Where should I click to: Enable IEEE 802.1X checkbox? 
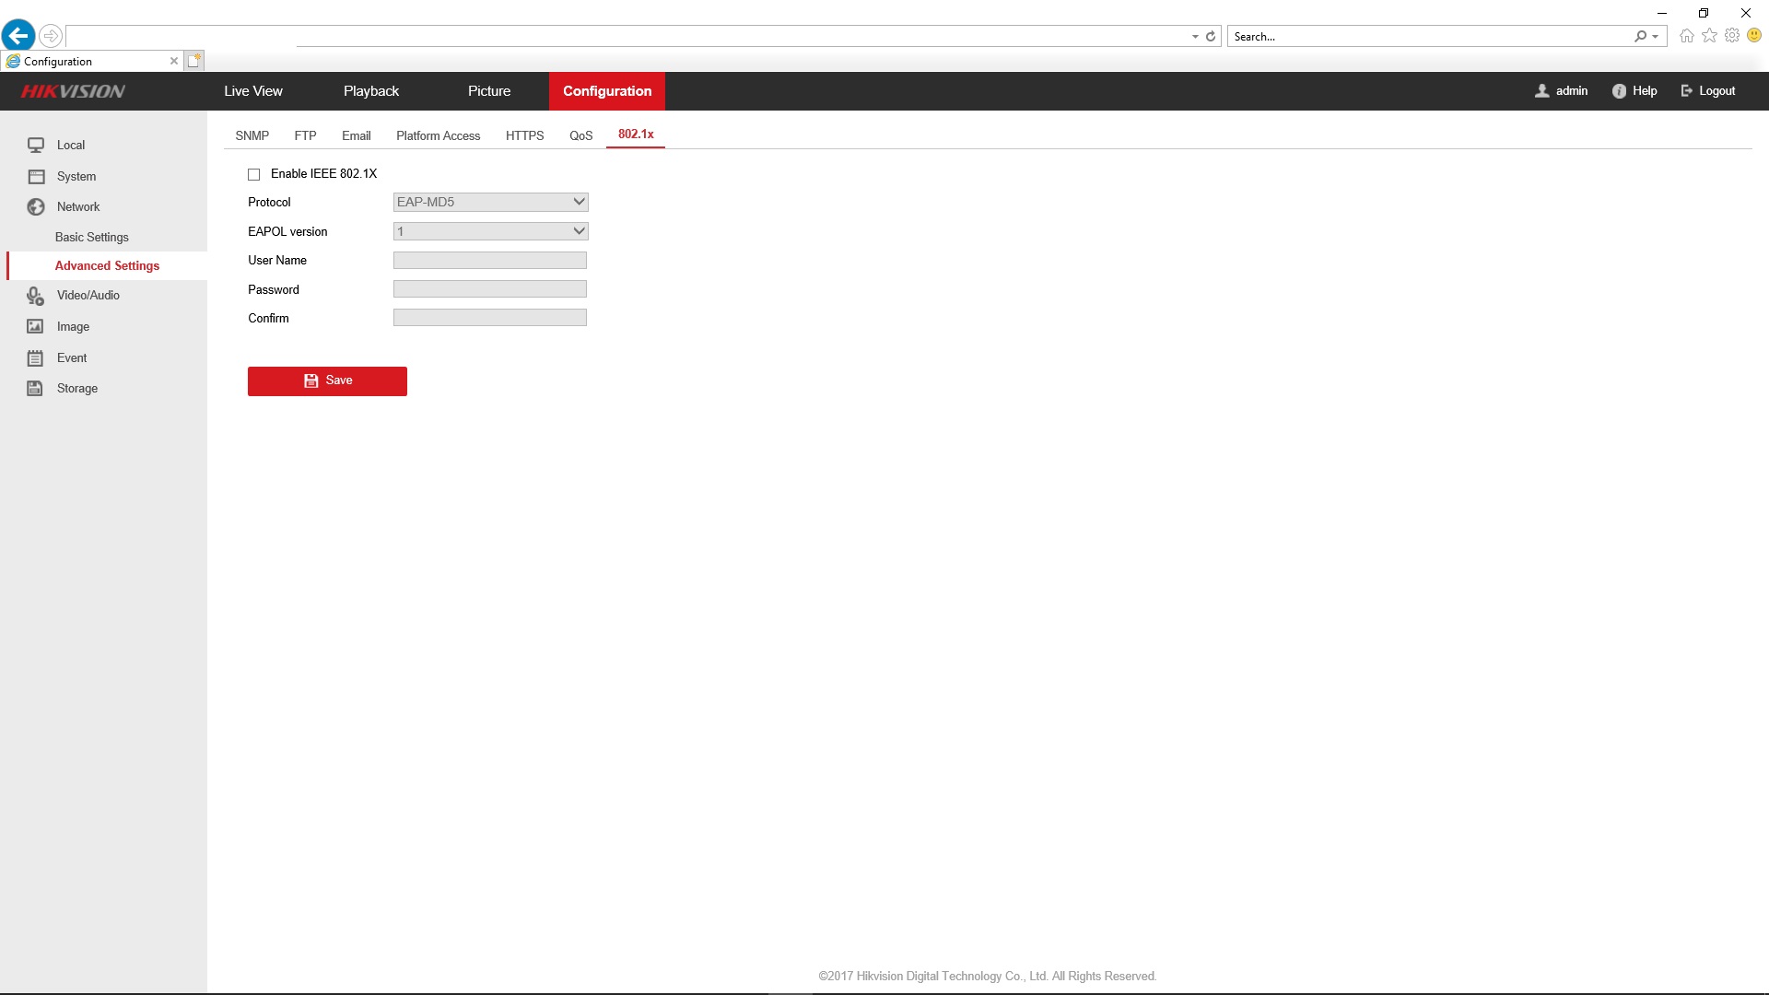point(254,174)
